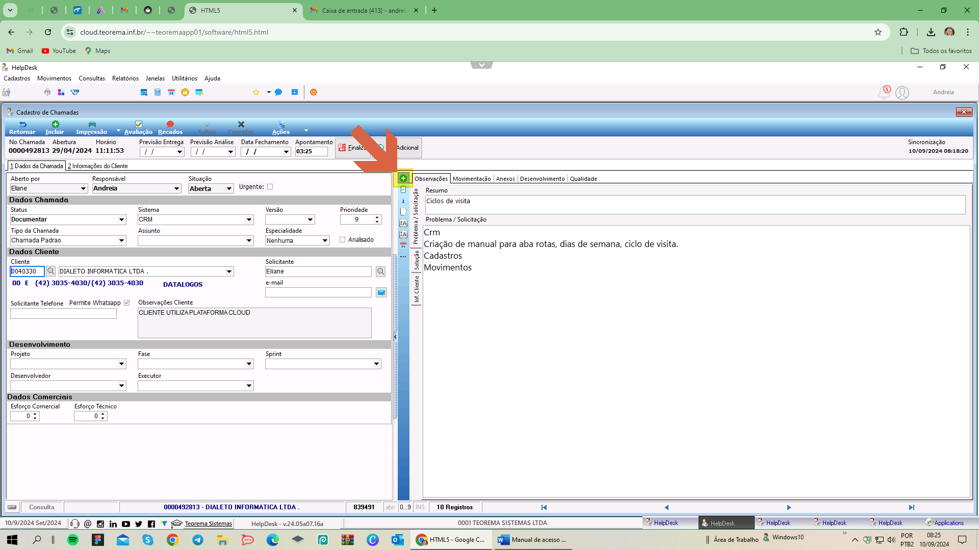
Task: Click the email envelope icon beside e-mail field
Action: click(381, 292)
